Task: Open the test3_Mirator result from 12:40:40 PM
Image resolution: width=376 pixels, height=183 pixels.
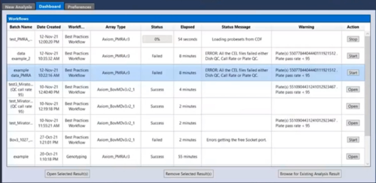Action: tap(353, 89)
